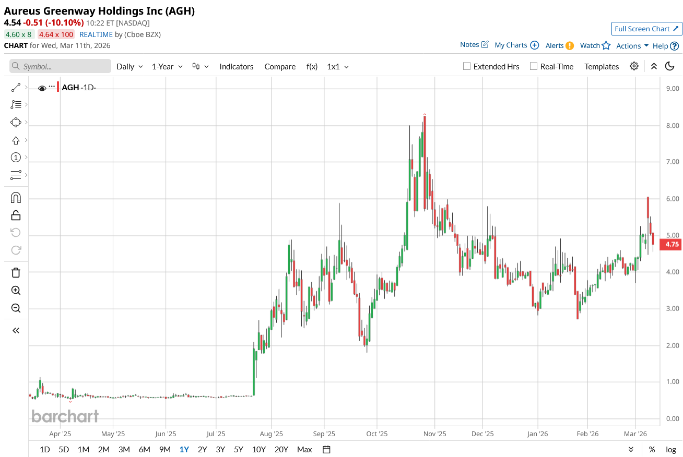Add AGH to Watch list star
Image resolution: width=683 pixels, height=457 pixels.
pos(606,45)
